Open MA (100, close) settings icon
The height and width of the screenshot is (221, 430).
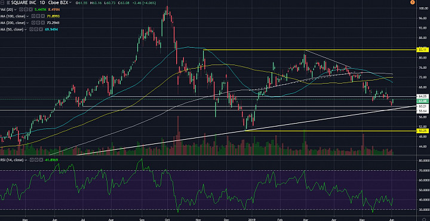tap(38, 16)
